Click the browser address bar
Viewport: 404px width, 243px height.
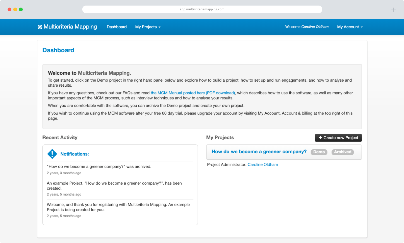click(202, 9)
